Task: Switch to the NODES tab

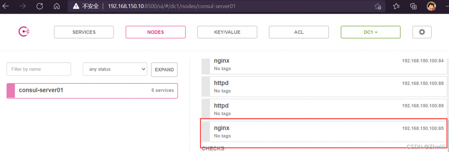Action: tap(155, 32)
